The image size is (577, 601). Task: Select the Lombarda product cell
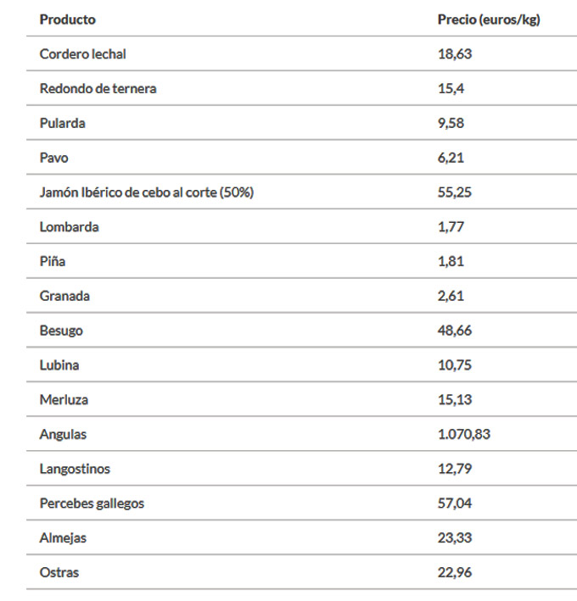coord(69,227)
